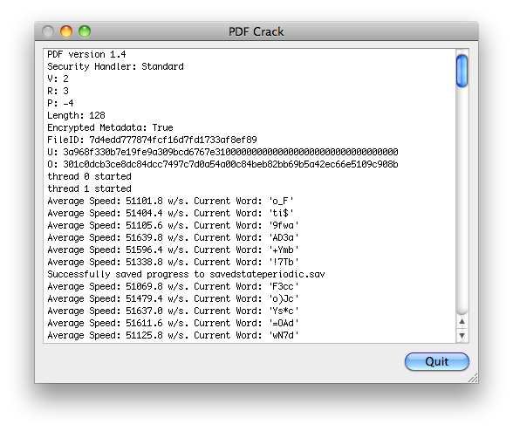Click the blue scrollbar thumb

point(462,71)
